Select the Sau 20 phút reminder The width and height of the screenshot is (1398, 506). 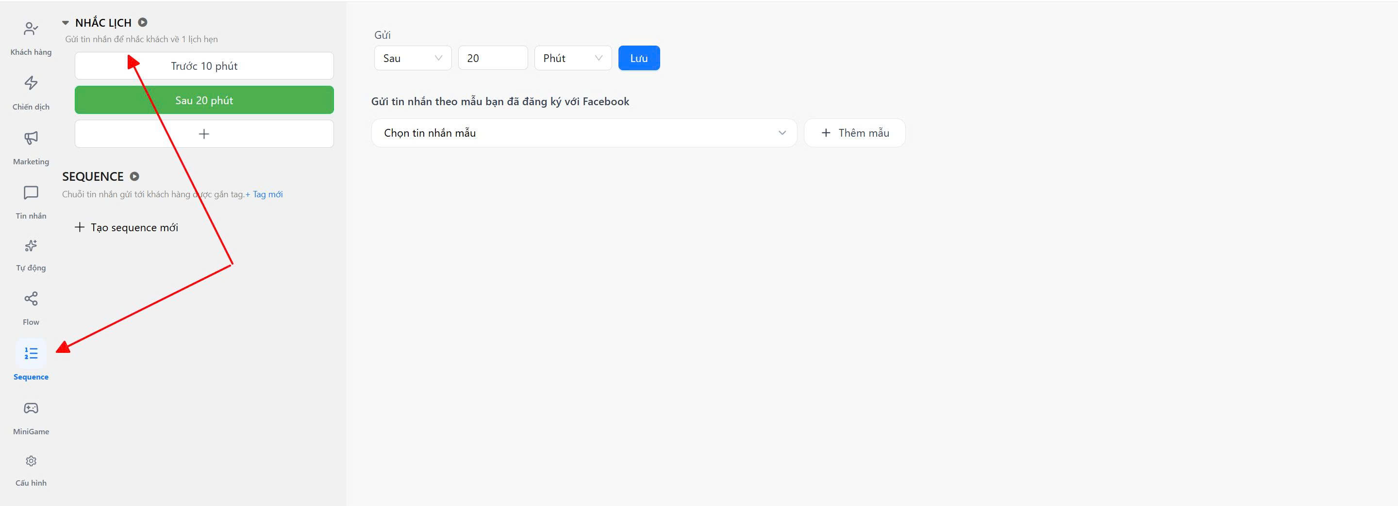coord(204,100)
